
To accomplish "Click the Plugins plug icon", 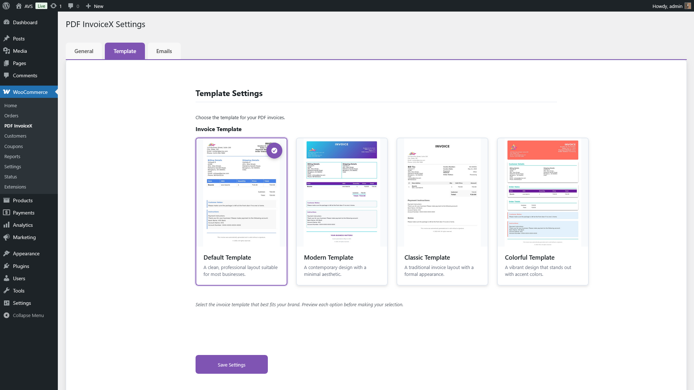I will 7,266.
